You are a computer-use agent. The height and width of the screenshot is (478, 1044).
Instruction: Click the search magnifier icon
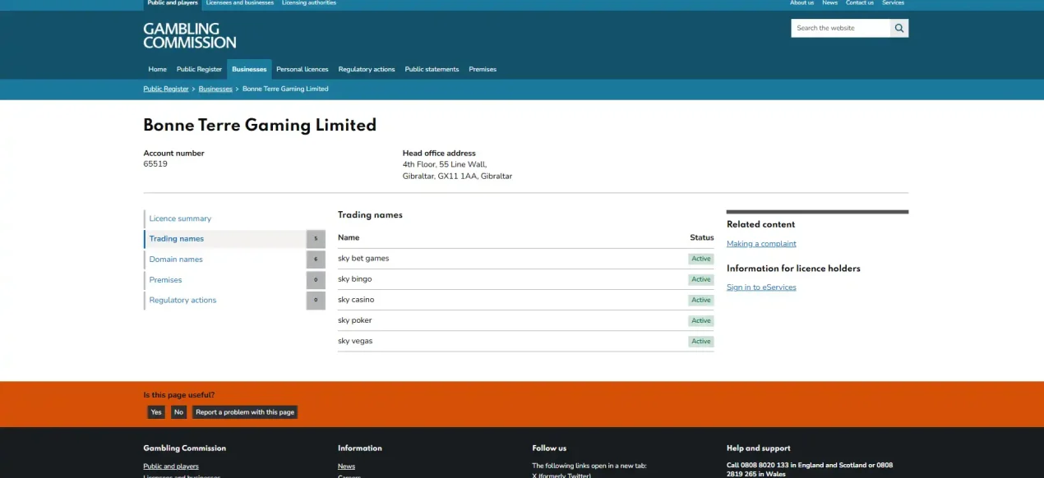(x=899, y=28)
